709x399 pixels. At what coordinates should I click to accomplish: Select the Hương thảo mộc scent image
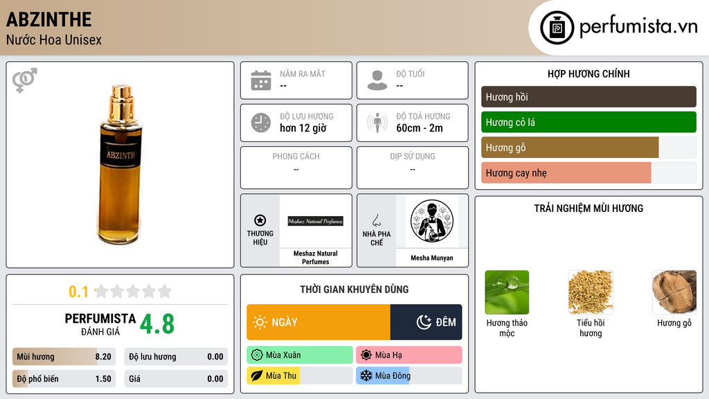pos(507,292)
